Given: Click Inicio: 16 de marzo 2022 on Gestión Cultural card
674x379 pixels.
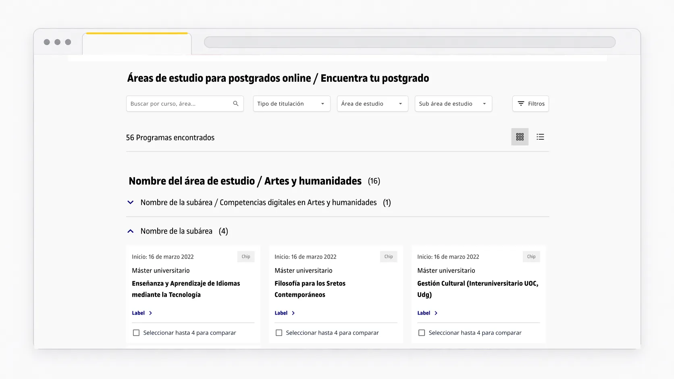Looking at the screenshot, I should [x=448, y=257].
